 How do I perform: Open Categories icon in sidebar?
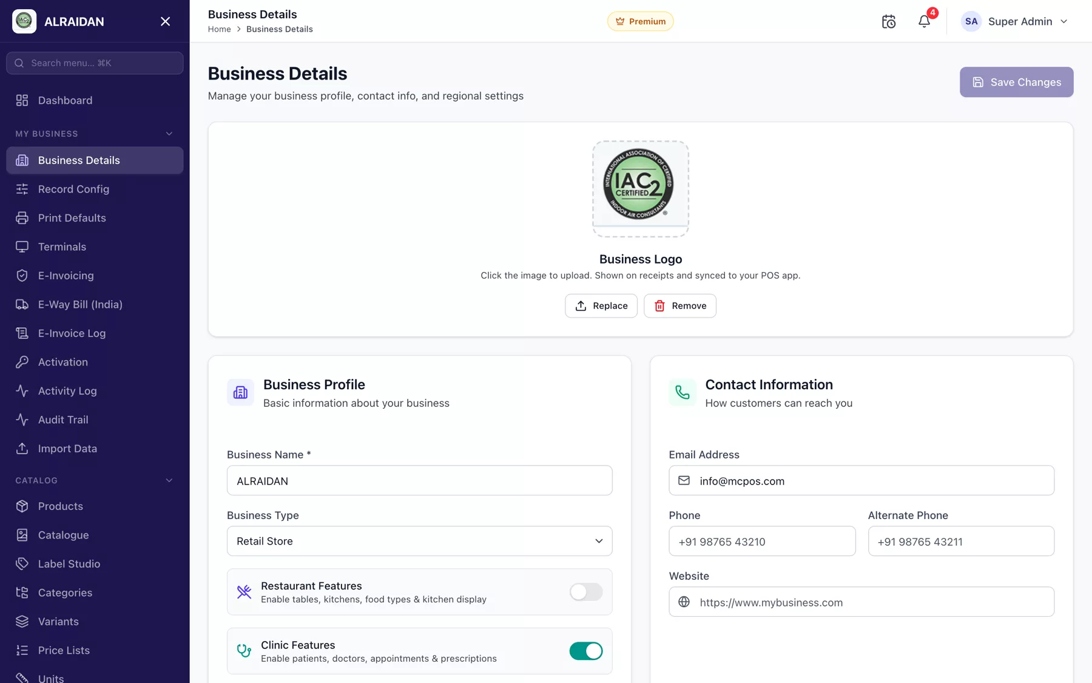pos(22,593)
